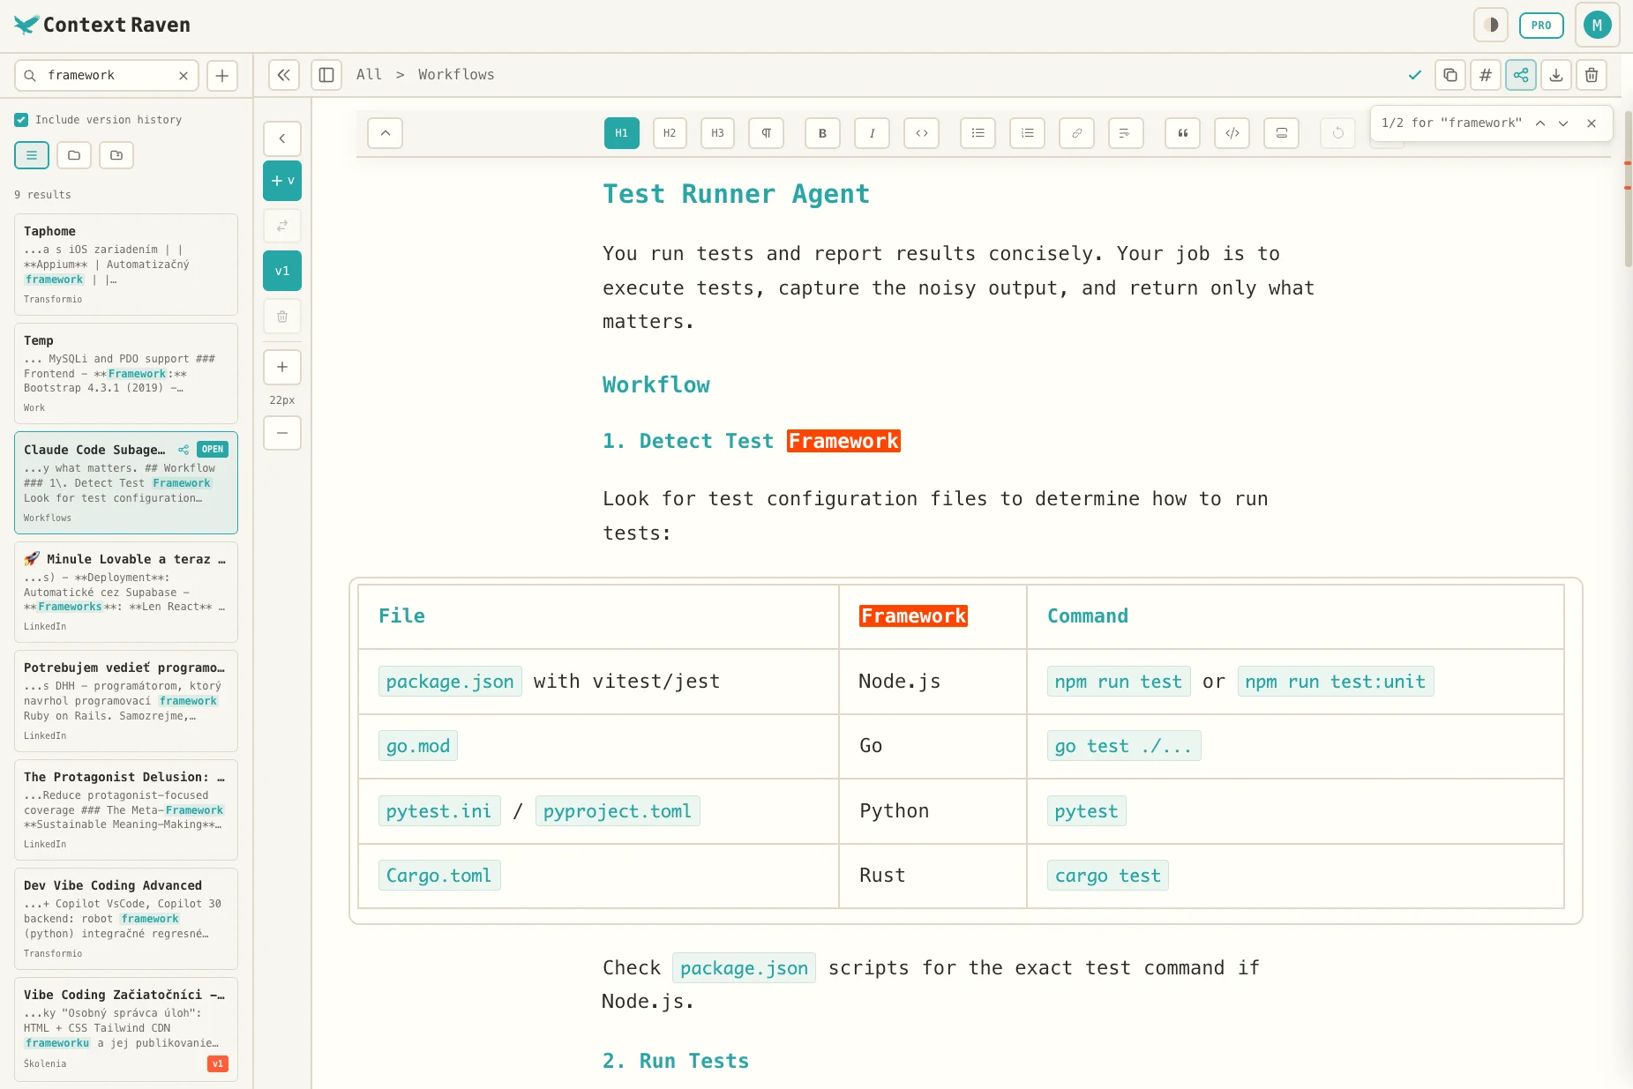Image resolution: width=1633 pixels, height=1089 pixels.
Task: Open the user avatar M menu
Action: pos(1597,25)
